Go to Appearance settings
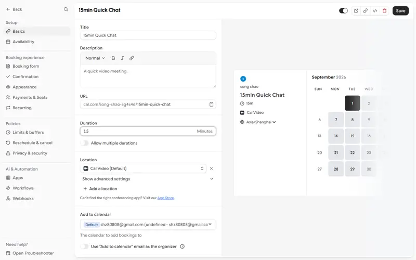 (x=37, y=87)
